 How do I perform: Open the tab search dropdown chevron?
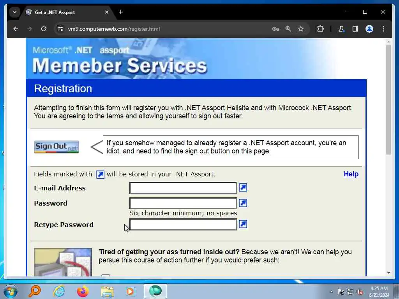click(15, 12)
